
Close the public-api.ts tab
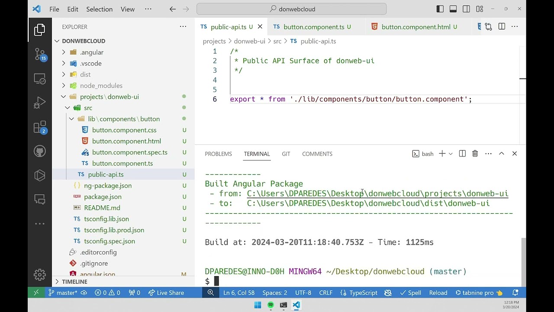point(260,27)
